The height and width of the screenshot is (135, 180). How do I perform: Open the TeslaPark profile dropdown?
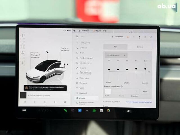point(118,37)
